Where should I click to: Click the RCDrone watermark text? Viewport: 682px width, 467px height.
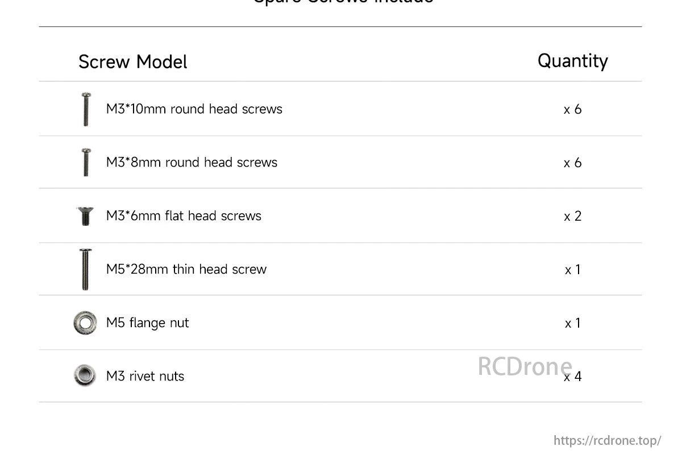(524, 366)
